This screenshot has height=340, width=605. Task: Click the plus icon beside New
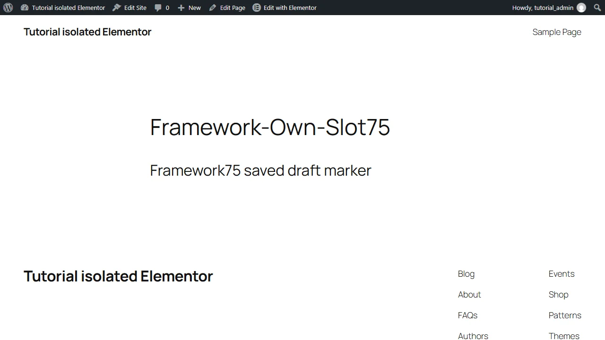[x=181, y=8]
